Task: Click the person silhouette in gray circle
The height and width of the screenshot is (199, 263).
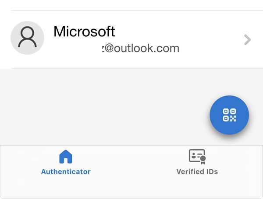Action: [27, 38]
